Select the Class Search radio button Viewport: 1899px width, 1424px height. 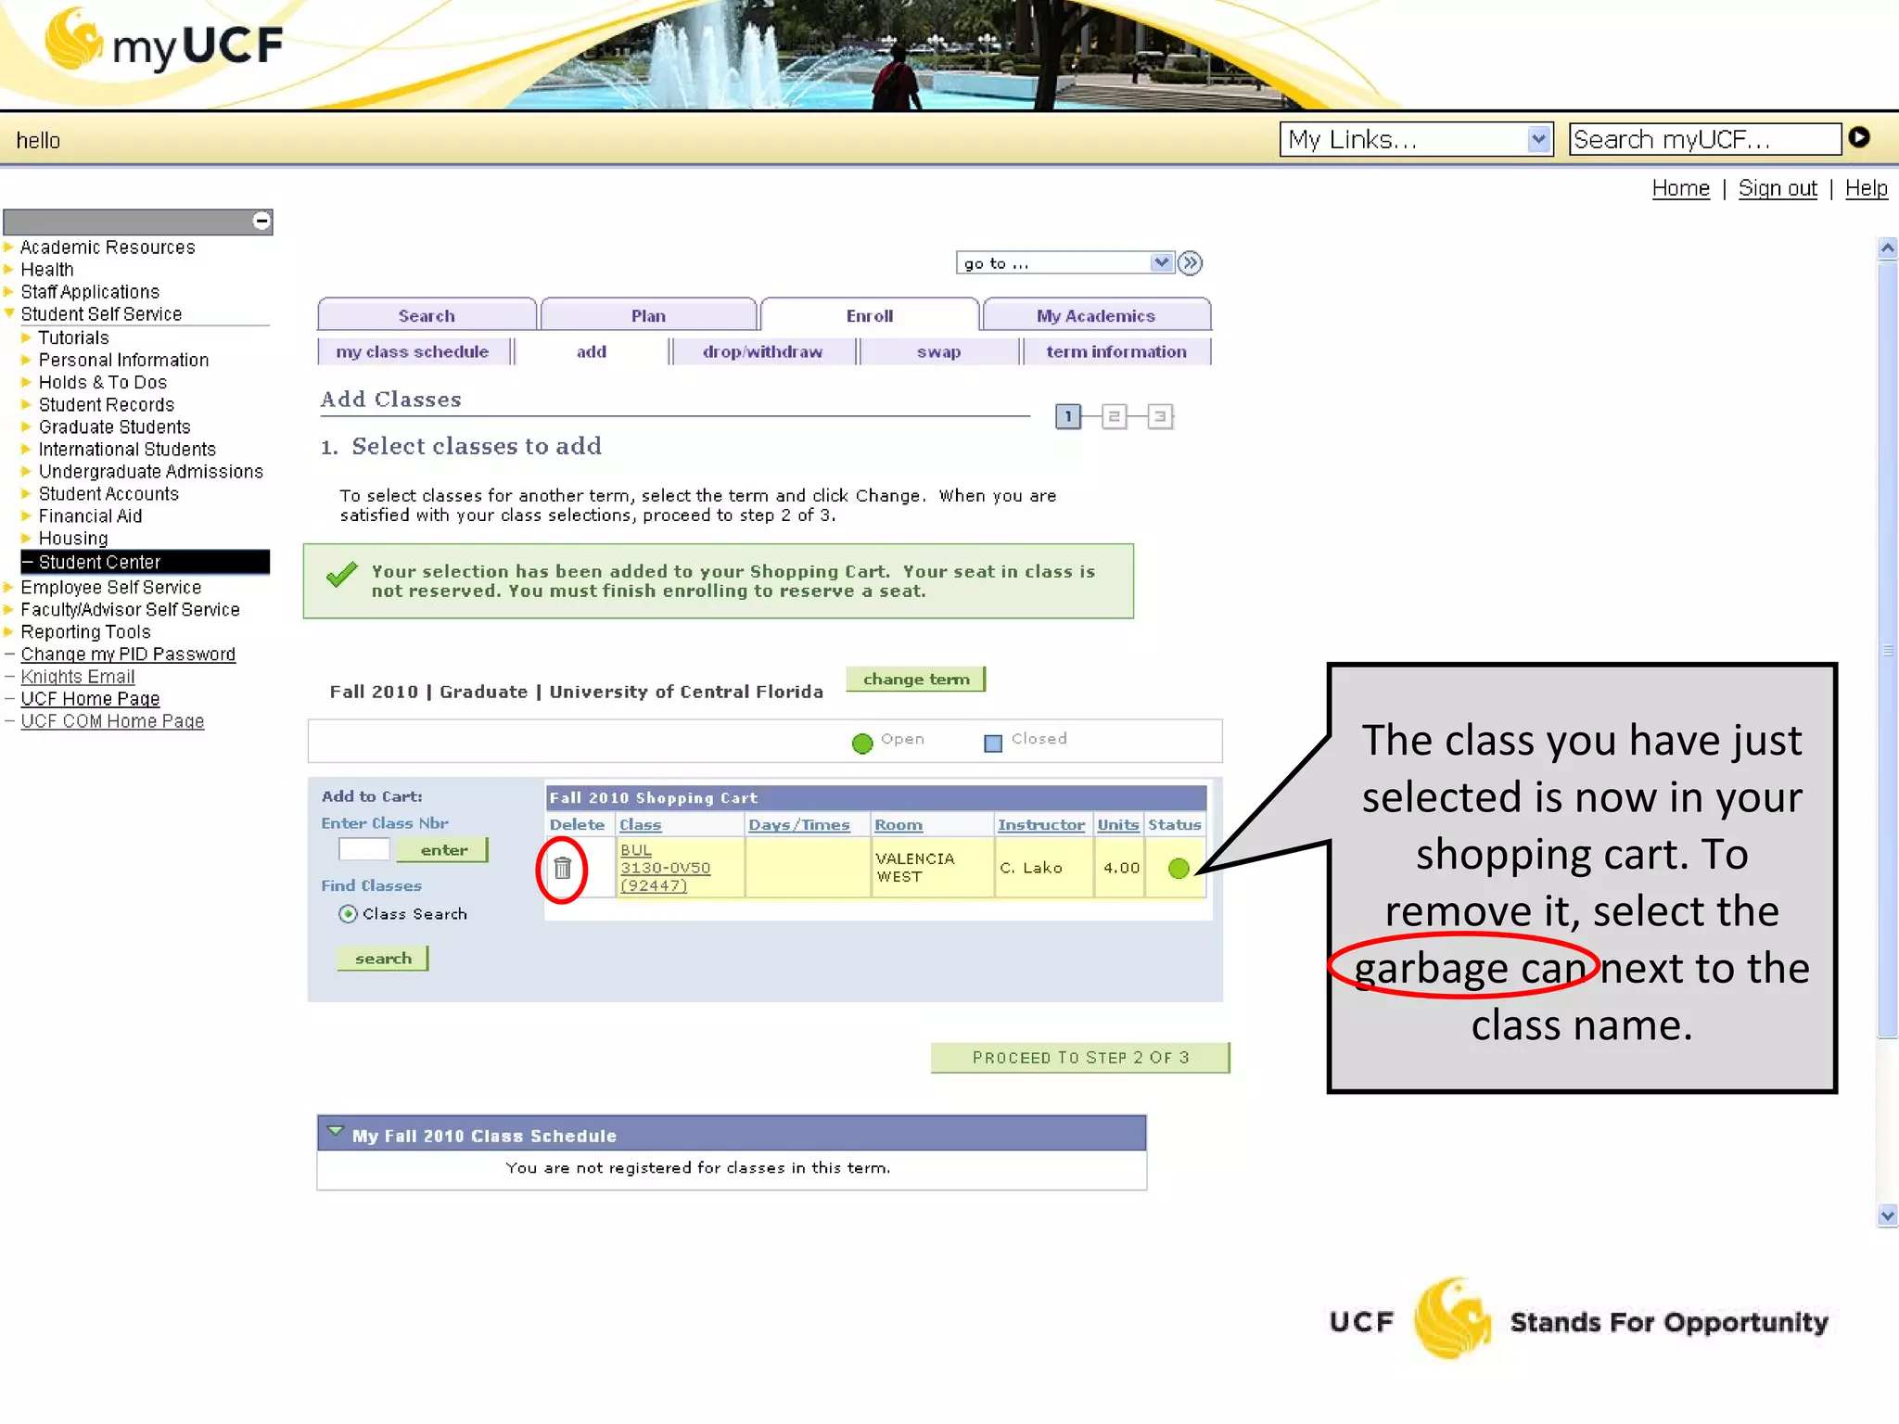[x=348, y=914]
